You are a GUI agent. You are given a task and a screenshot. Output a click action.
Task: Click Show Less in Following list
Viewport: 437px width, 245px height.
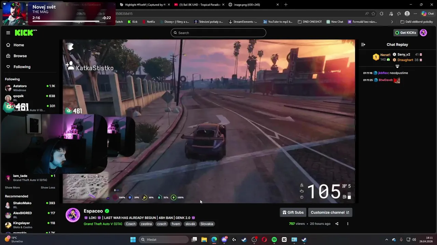[48, 187]
